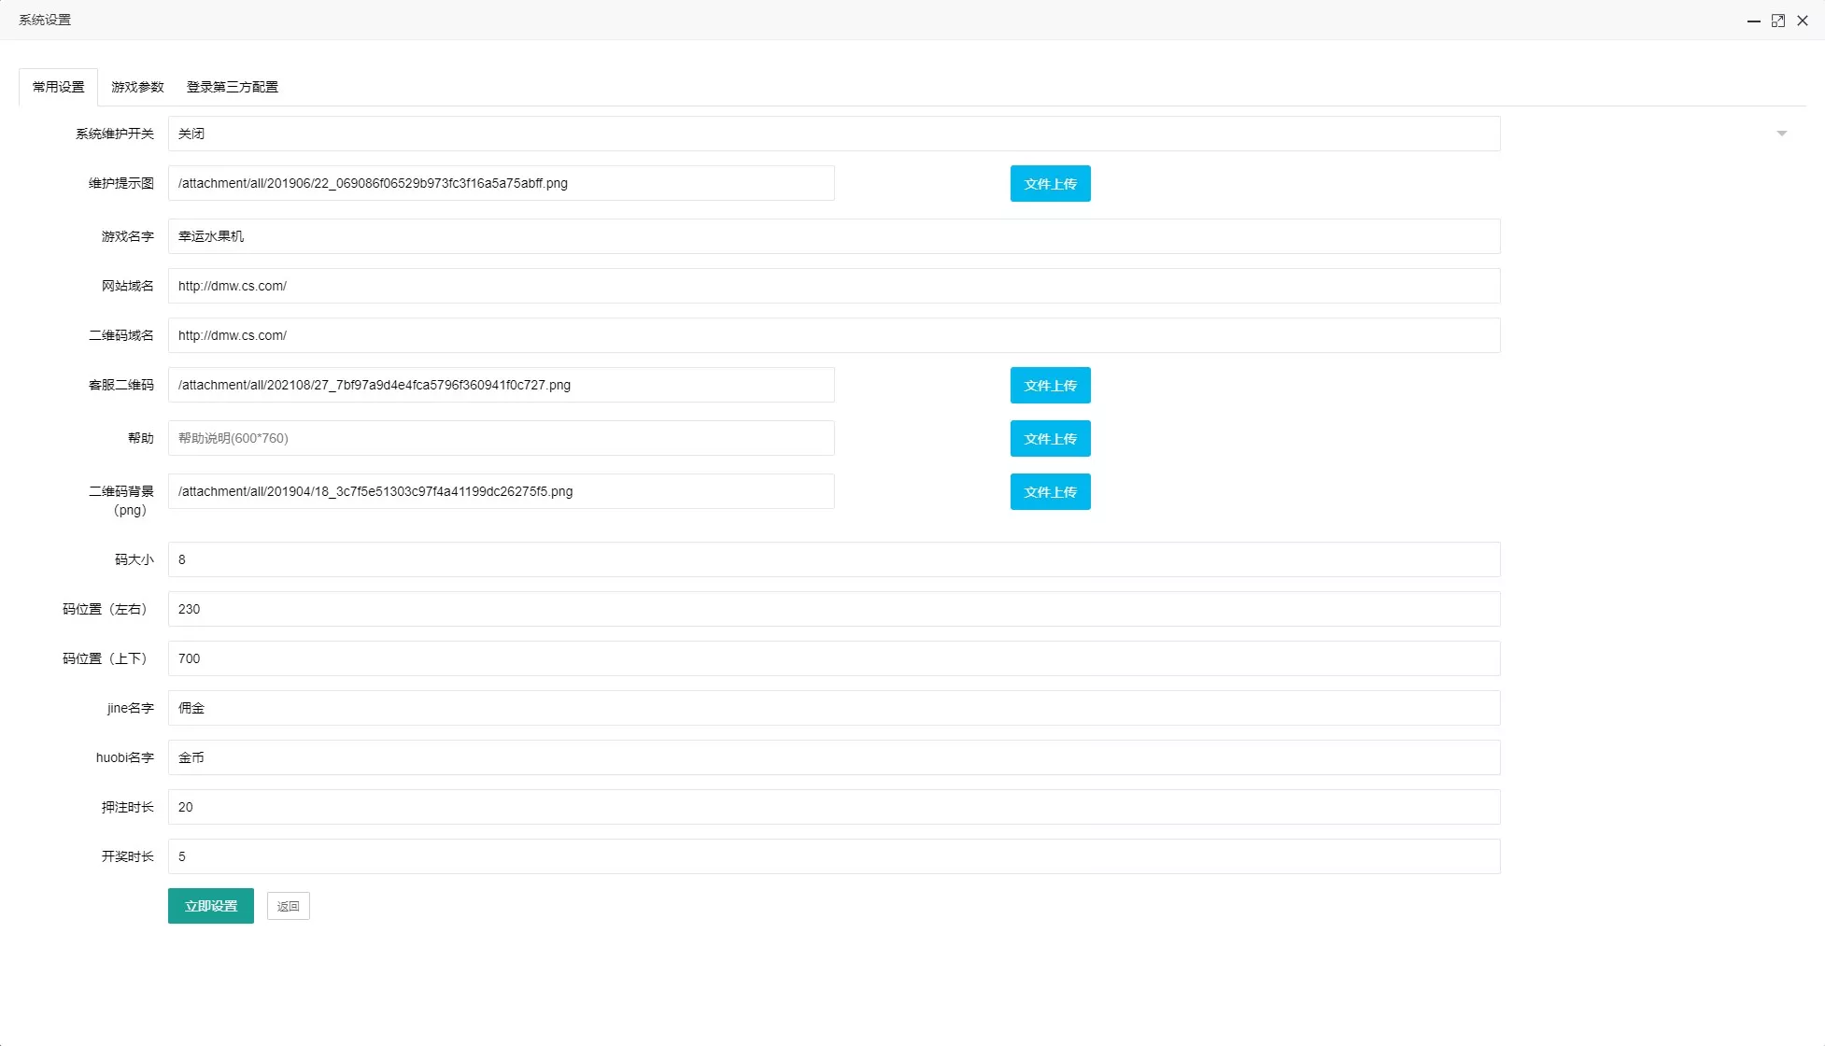Open the 登录第三方配置 tab

point(232,87)
